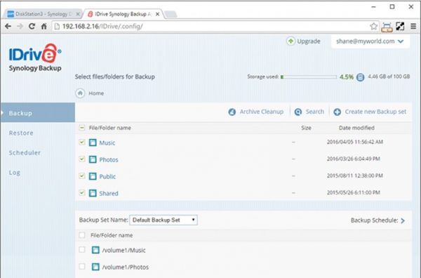
Task: Sort by the Date modified column header
Action: pos(356,128)
